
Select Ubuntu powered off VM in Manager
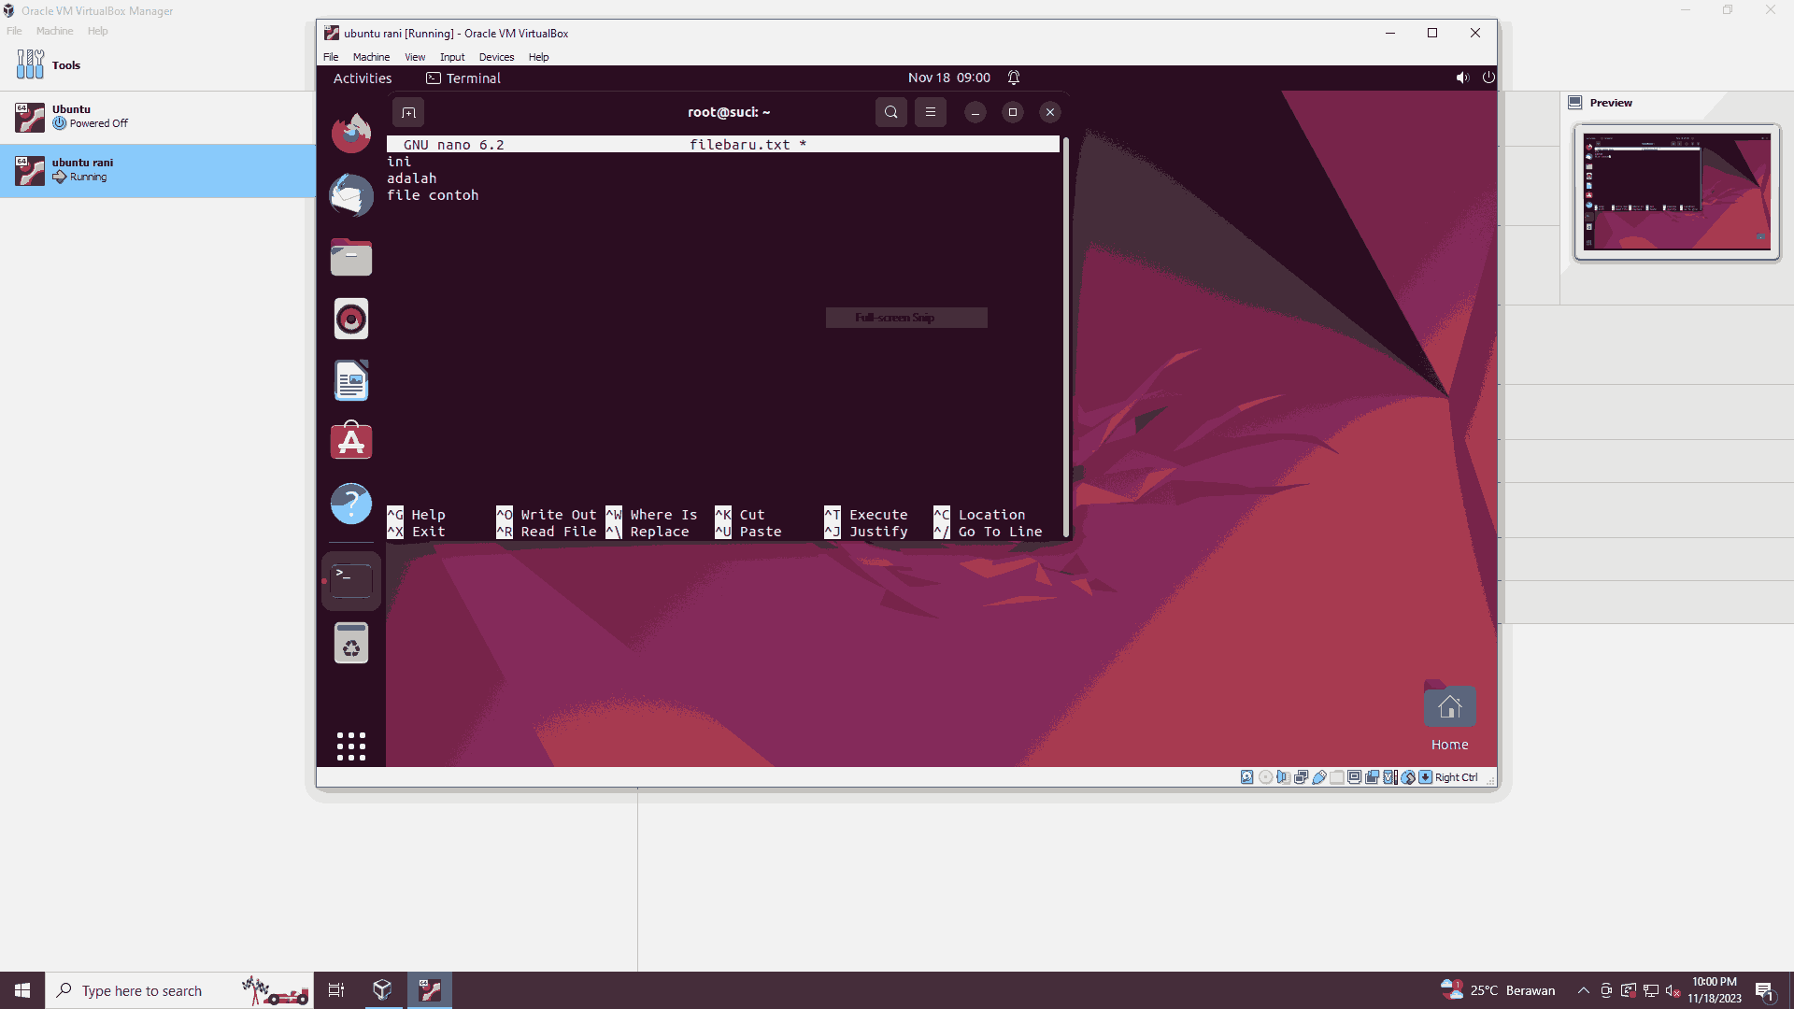158,117
